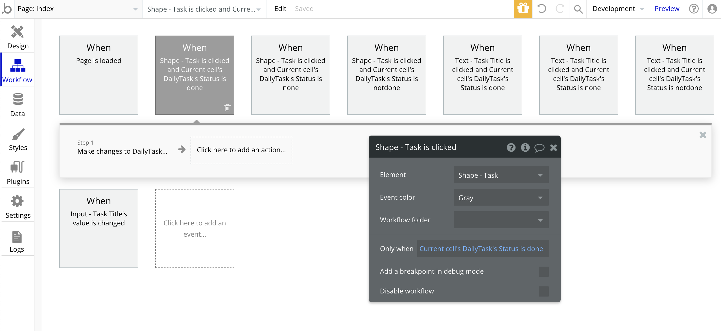Open the Plugins tab icon
721x331 pixels.
coord(18,167)
